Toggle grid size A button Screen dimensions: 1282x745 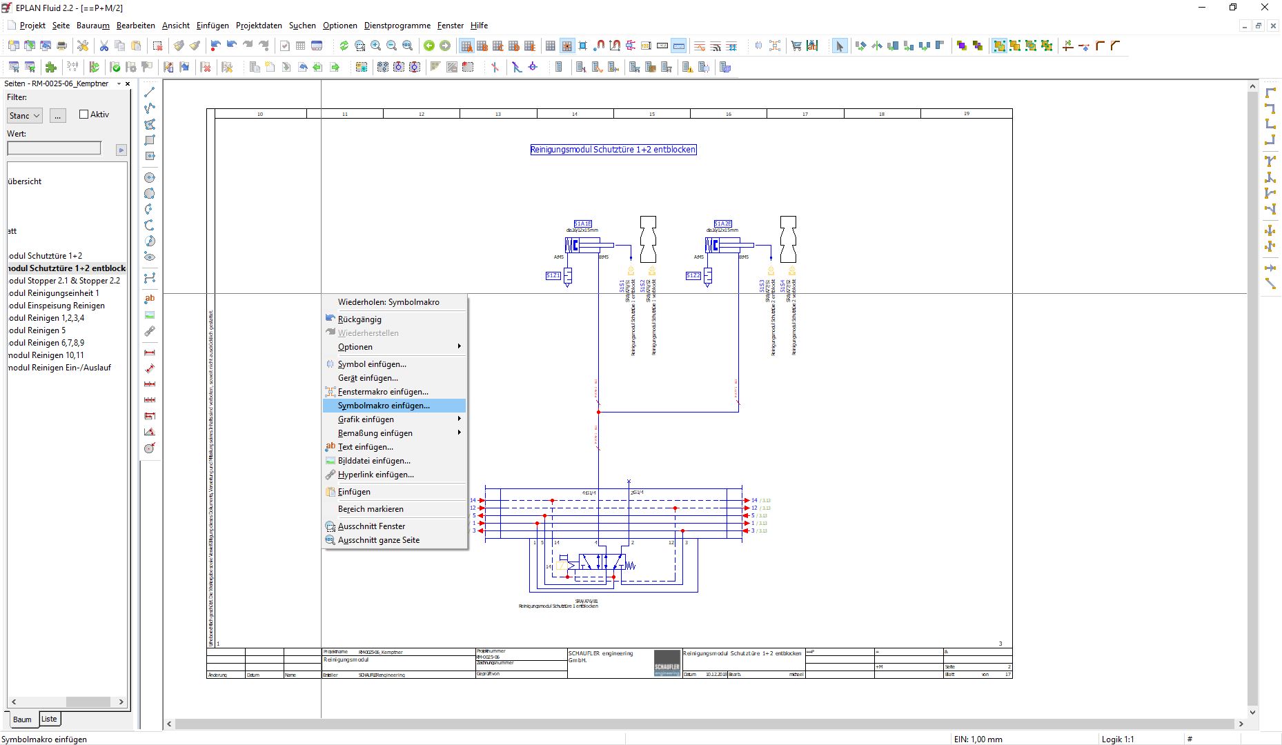(466, 46)
